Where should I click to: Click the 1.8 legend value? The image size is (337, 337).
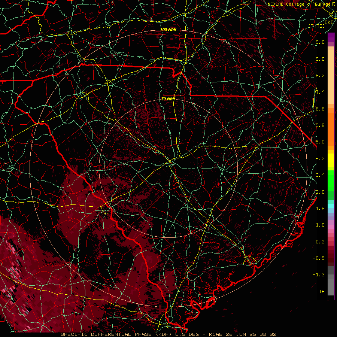[320, 208]
